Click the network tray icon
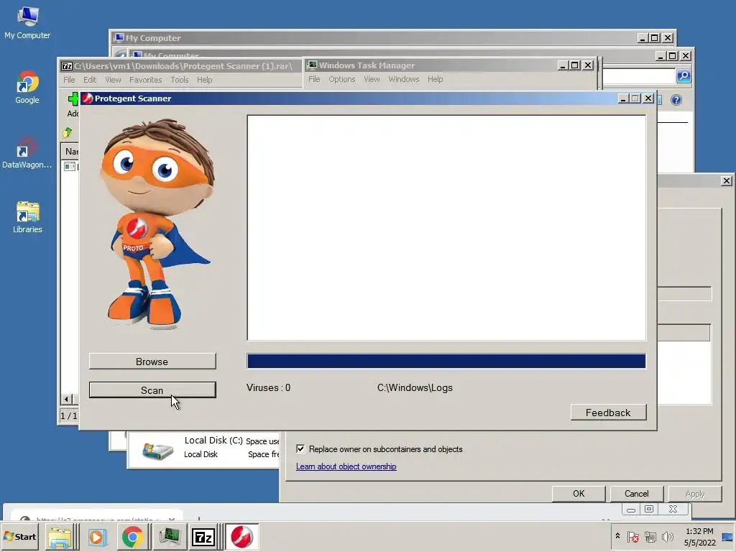This screenshot has width=736, height=552. coord(650,536)
